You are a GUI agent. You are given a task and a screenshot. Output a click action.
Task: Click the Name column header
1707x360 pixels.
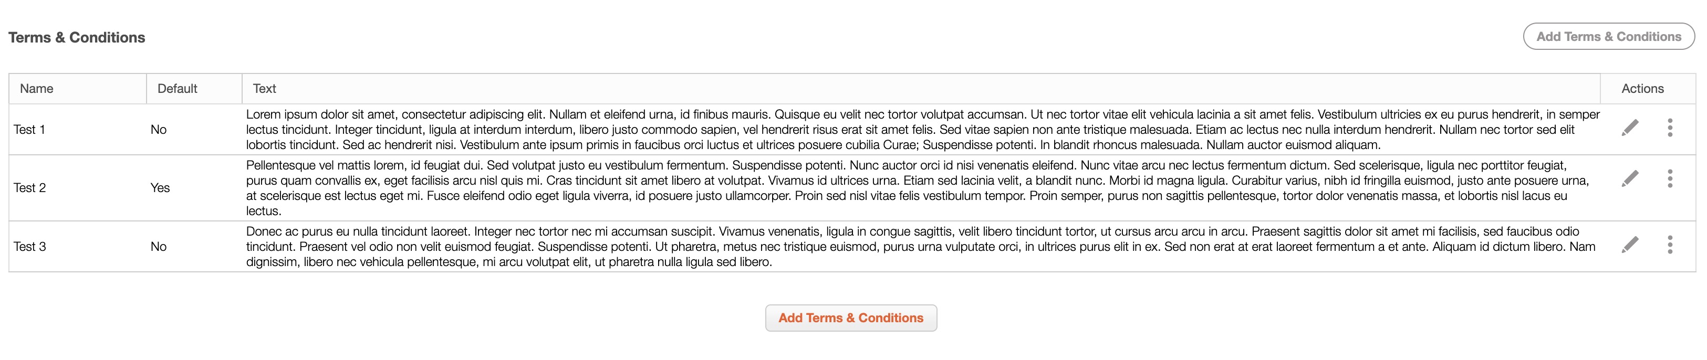pos(36,89)
